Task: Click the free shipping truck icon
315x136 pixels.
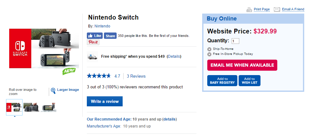Action: click(x=92, y=56)
